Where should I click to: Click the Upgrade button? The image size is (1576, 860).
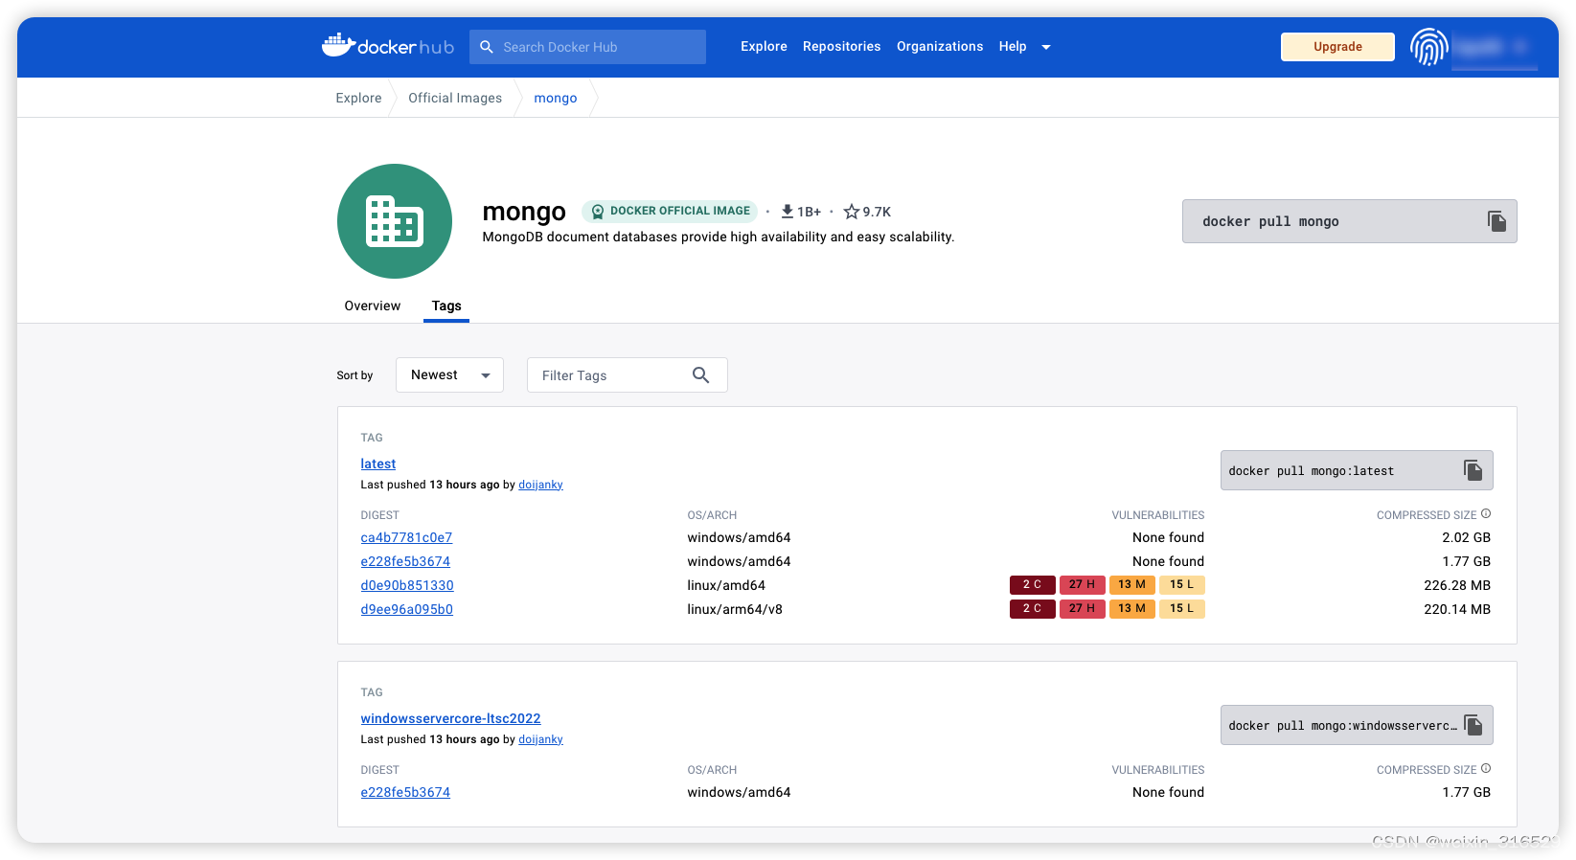coord(1337,47)
